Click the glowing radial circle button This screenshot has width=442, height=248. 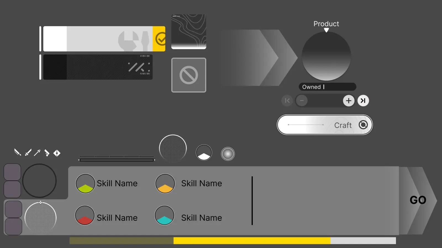(x=228, y=154)
